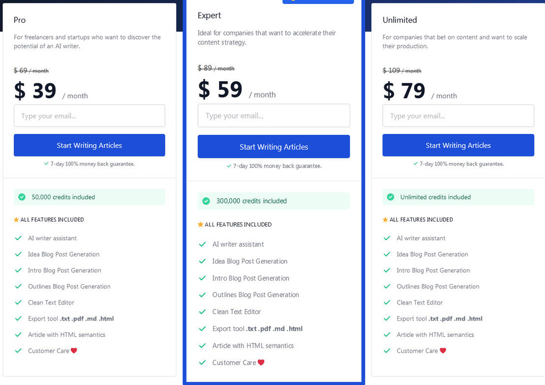Focus the Unlimited plan email field
This screenshot has width=545, height=385.
458,116
